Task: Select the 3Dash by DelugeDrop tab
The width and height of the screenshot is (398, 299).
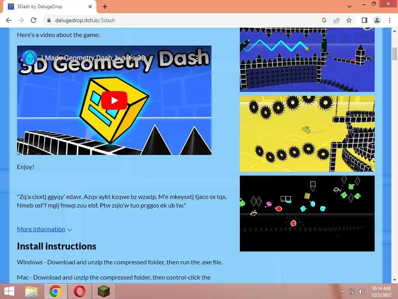Action: pyautogui.click(x=50, y=7)
